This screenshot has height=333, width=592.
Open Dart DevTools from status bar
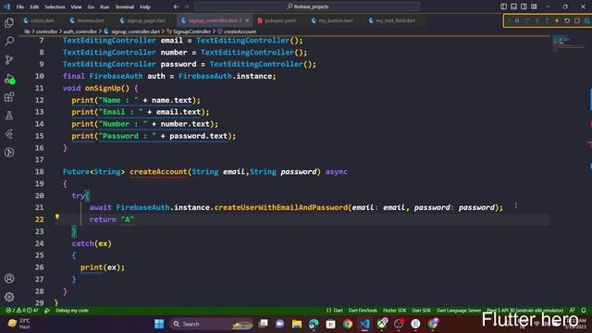click(x=363, y=311)
